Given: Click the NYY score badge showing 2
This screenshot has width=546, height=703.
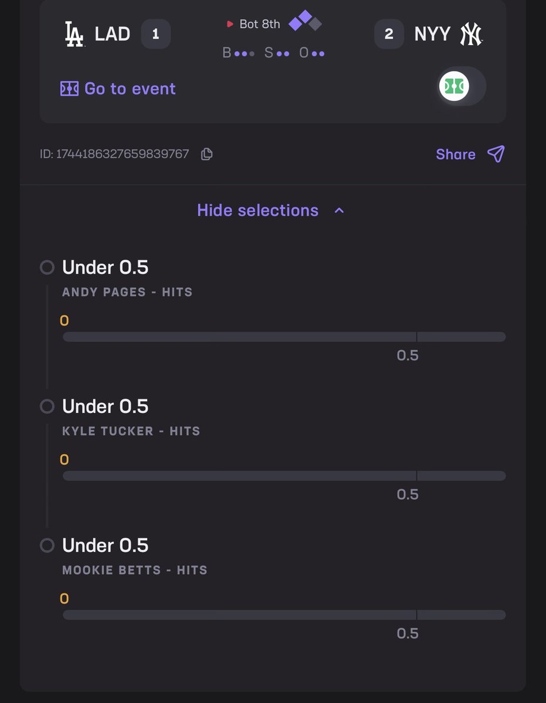Looking at the screenshot, I should [389, 34].
